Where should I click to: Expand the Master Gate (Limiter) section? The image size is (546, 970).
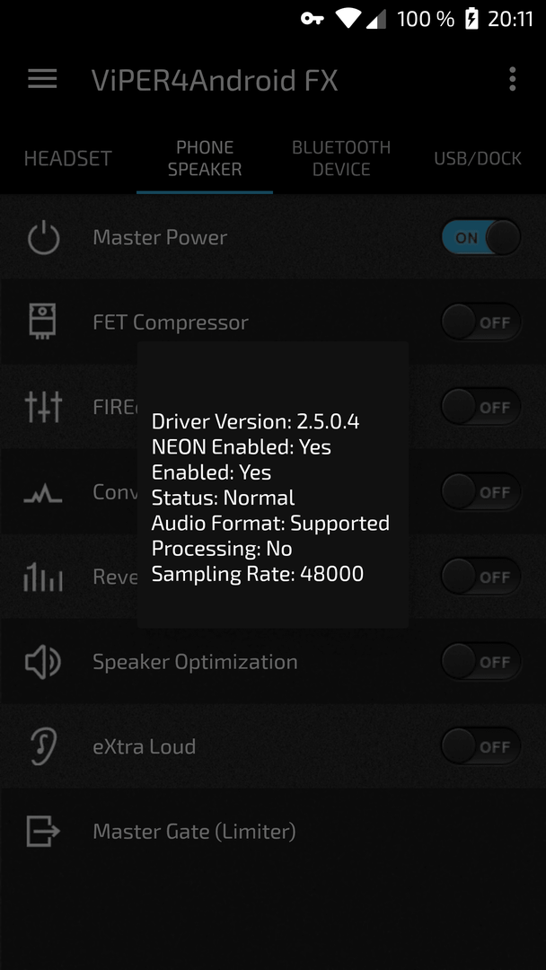(x=273, y=831)
